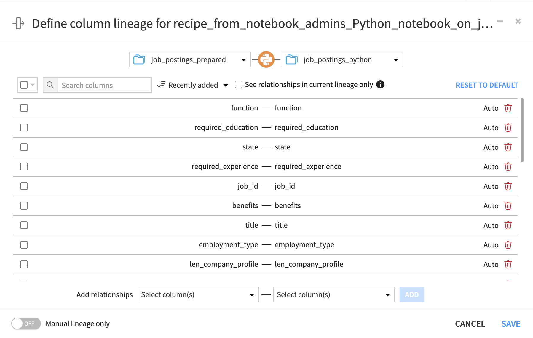Viewport: 533px width, 338px height.
Task: Check the employment_type row checkbox
Action: pos(24,245)
